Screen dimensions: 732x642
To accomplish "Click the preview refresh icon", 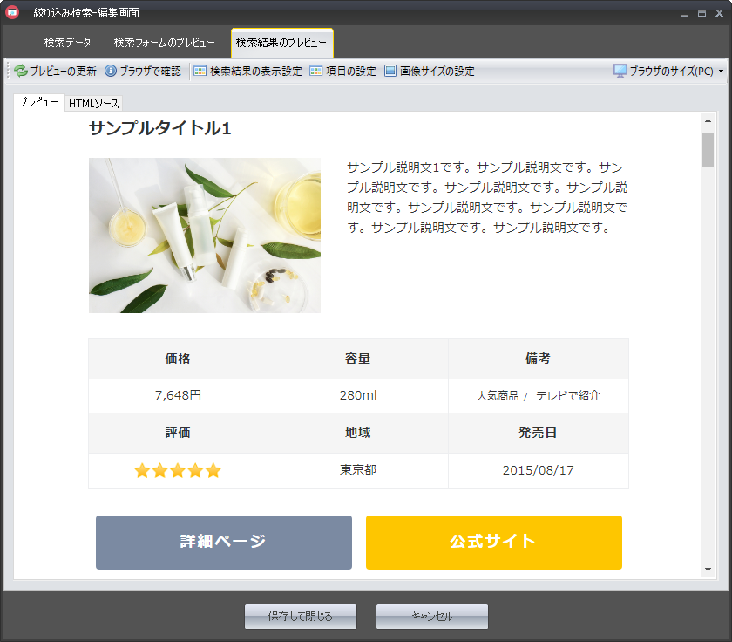I will pos(21,72).
